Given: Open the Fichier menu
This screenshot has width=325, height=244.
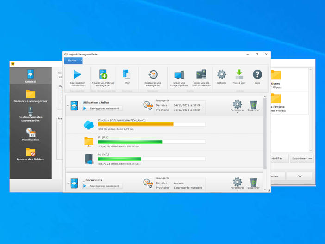Looking at the screenshot, I should pos(73,61).
